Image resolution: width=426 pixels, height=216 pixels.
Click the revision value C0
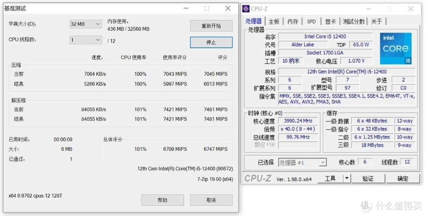click(x=403, y=88)
